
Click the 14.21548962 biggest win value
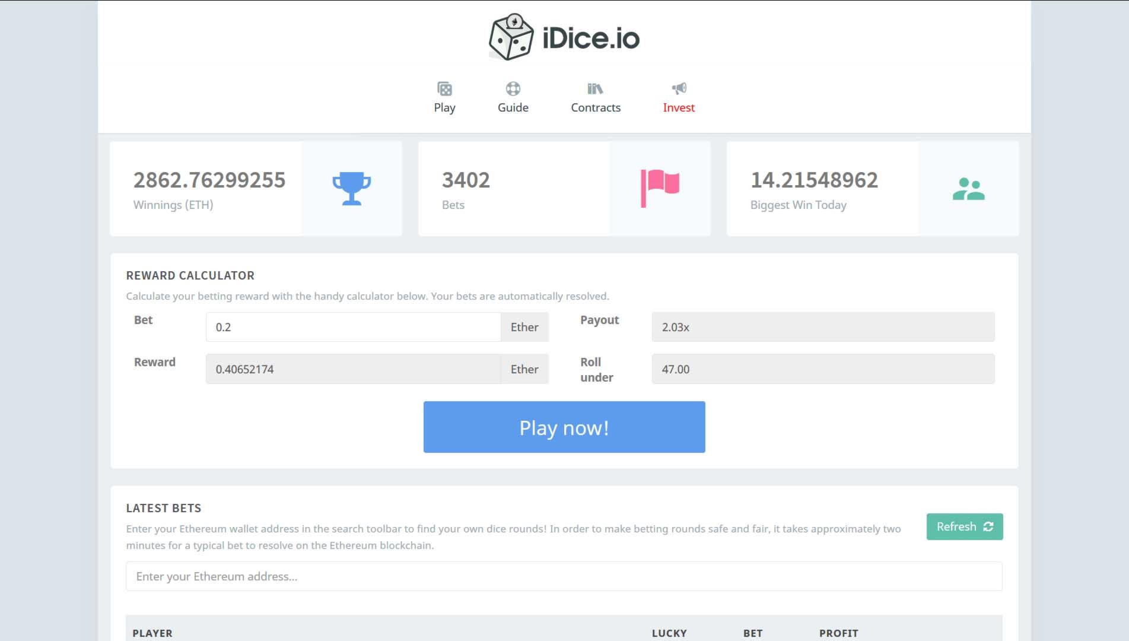(x=814, y=180)
